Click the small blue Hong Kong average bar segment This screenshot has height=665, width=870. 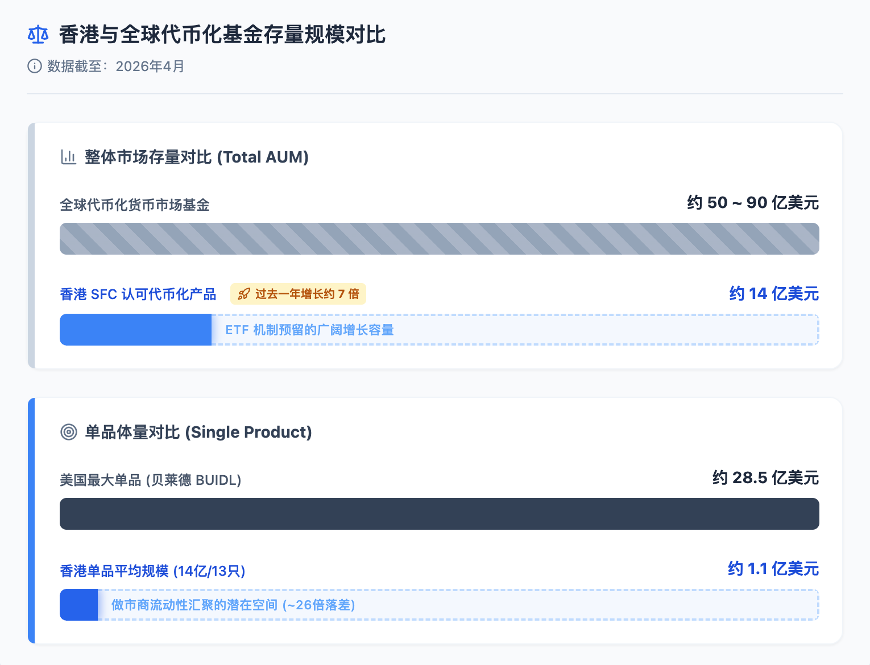78,605
